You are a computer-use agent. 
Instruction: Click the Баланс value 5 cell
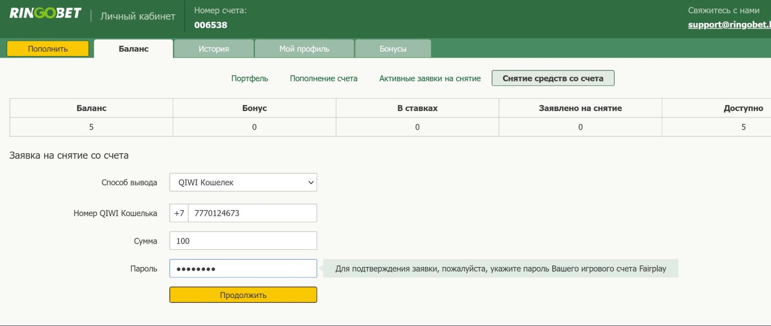click(91, 127)
